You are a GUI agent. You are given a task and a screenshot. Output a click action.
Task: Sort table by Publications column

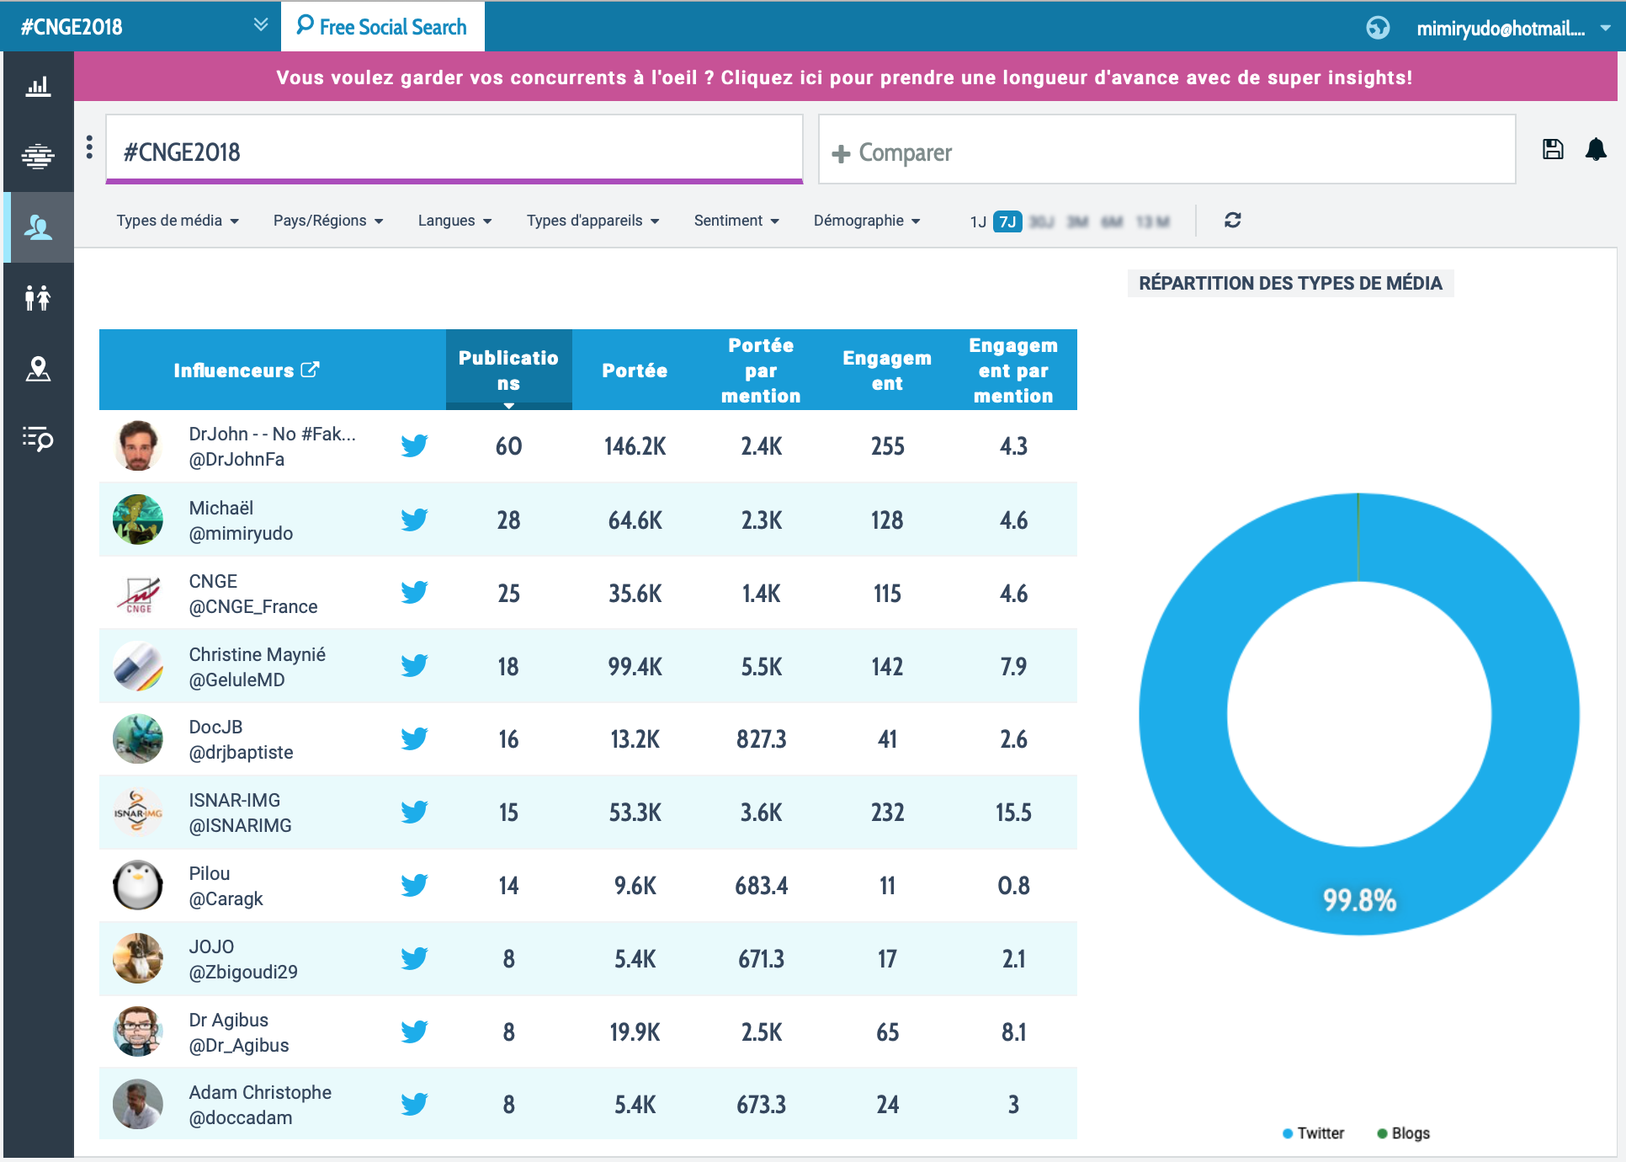tap(508, 370)
